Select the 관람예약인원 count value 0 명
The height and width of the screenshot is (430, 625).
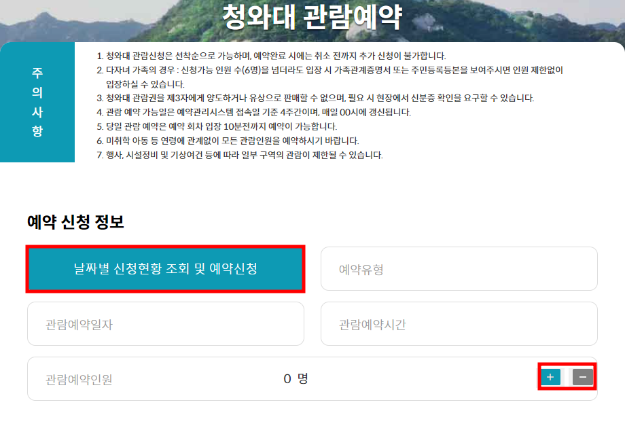(296, 378)
